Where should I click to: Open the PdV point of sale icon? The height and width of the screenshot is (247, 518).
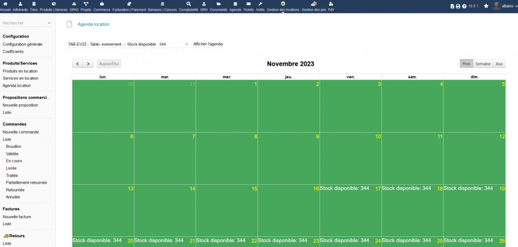pyautogui.click(x=331, y=4)
